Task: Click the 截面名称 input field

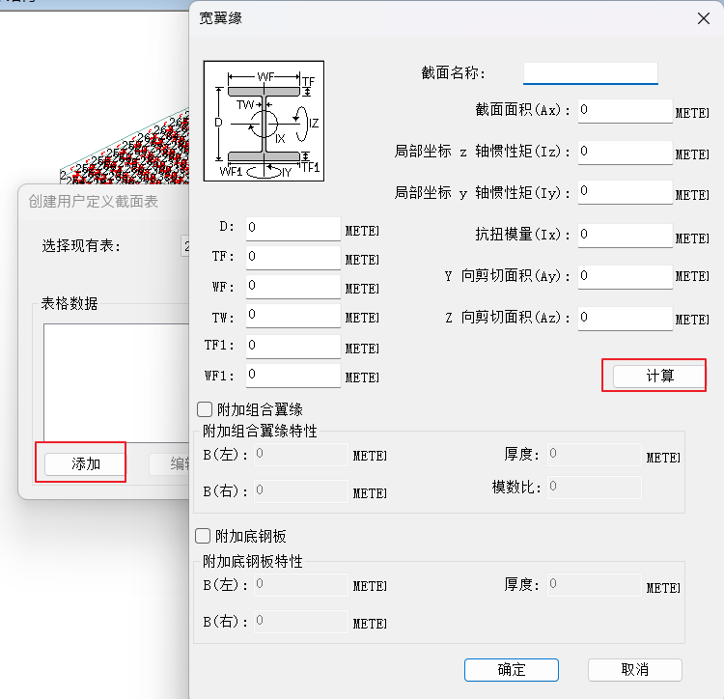Action: (590, 73)
